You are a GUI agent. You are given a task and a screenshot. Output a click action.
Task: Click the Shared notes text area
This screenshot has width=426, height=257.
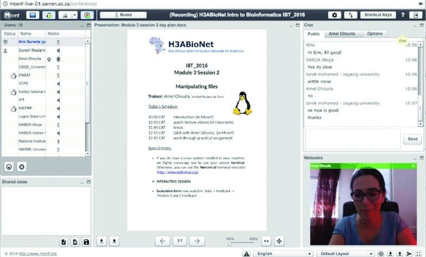pos(46,210)
